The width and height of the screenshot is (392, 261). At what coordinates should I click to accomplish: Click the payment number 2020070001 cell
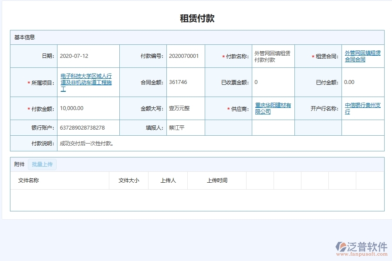tap(183, 56)
